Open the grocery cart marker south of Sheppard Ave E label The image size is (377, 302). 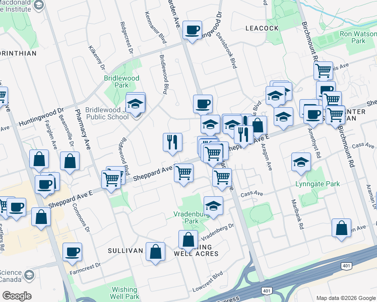pyautogui.click(x=183, y=175)
